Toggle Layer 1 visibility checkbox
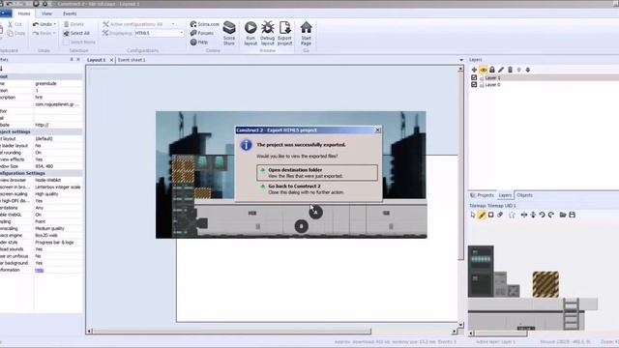Viewport: 619px width, 348px height. (474, 77)
